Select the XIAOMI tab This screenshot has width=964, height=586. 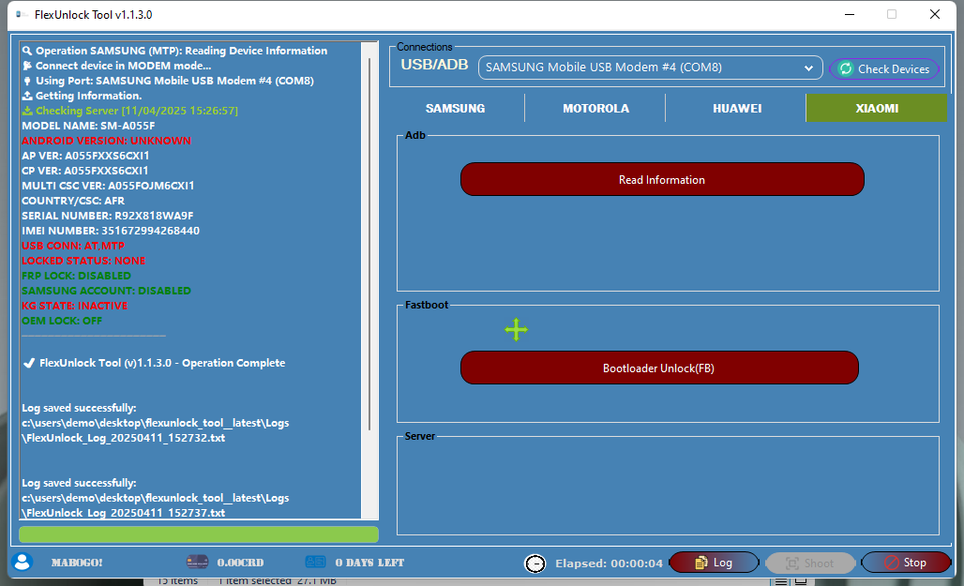point(877,108)
